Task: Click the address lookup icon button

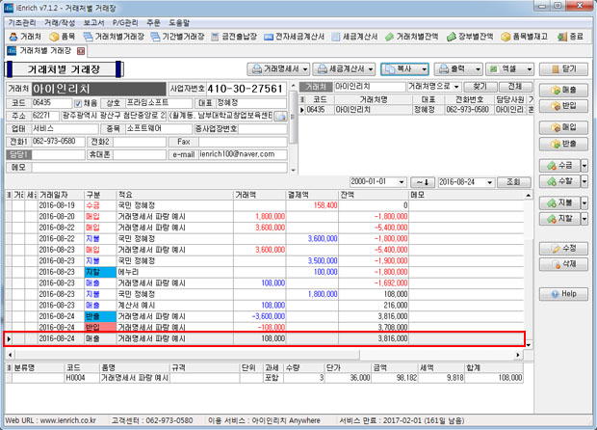Action: pyautogui.click(x=280, y=115)
